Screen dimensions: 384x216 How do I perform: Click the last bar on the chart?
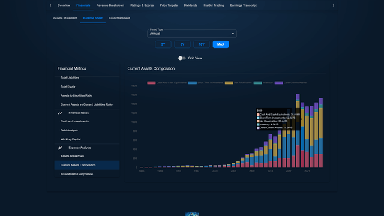(321, 133)
